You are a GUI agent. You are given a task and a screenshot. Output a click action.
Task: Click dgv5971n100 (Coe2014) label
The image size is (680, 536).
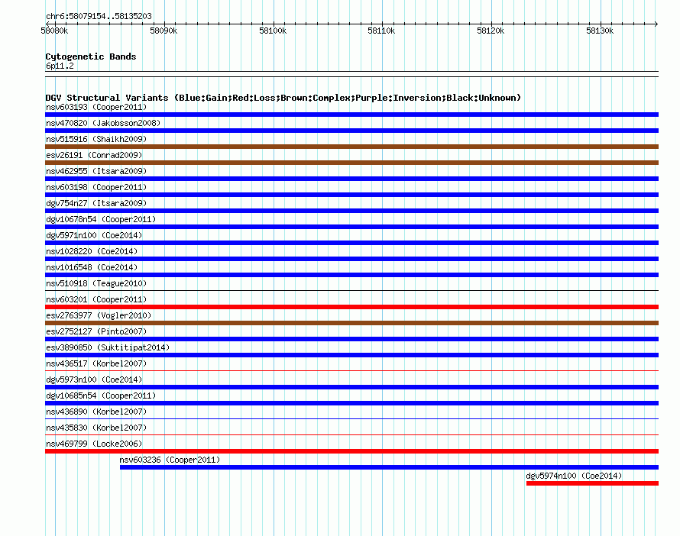click(94, 235)
